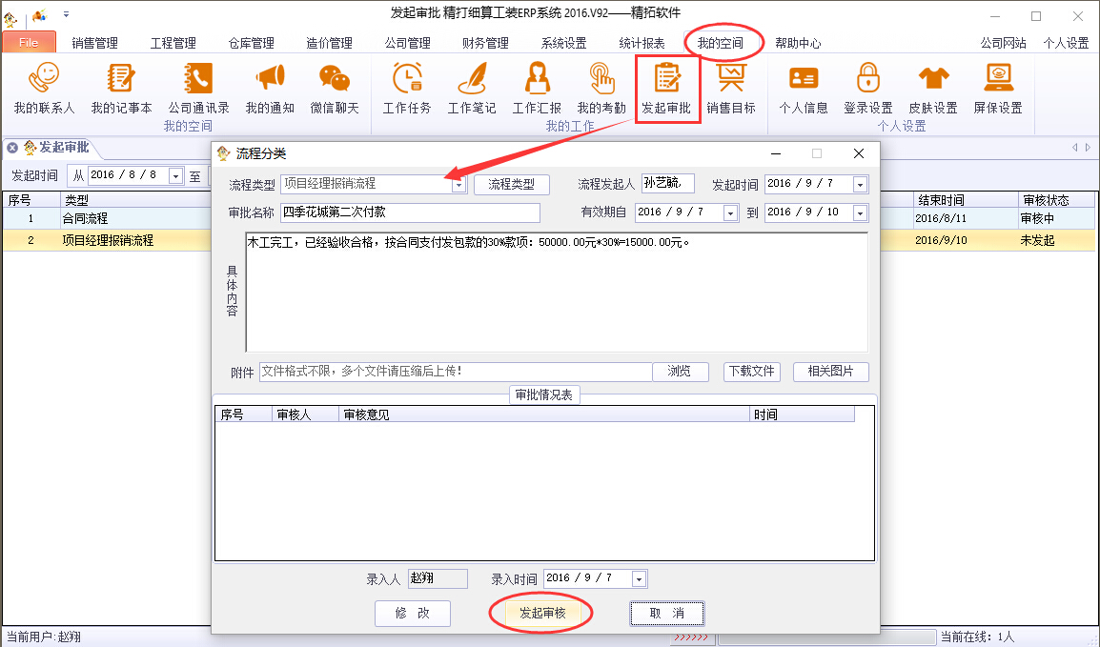This screenshot has width=1100, height=647.
Task: Open 销售目标 sales target icon
Action: (x=731, y=78)
